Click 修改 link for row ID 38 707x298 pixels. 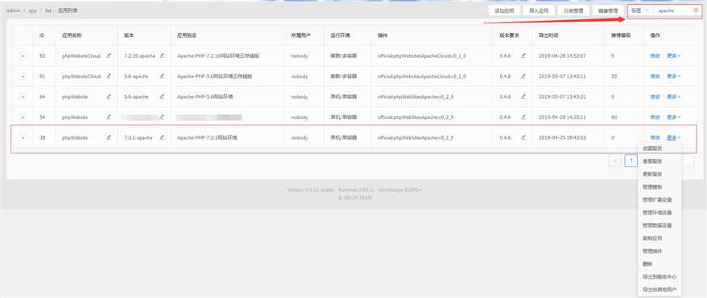click(x=655, y=137)
